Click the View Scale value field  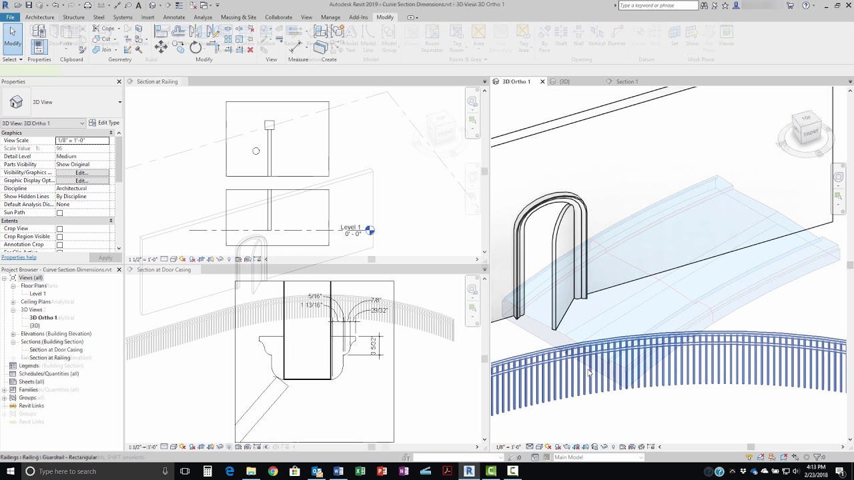82,141
